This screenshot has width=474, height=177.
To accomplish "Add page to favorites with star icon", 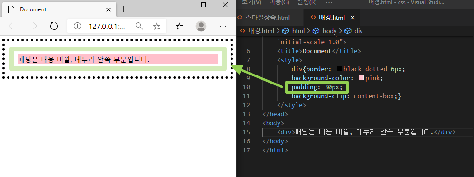I will pos(157,26).
